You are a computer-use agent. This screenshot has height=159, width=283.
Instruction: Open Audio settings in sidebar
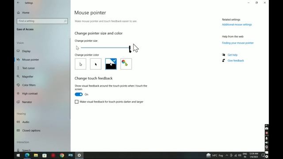(x=26, y=122)
